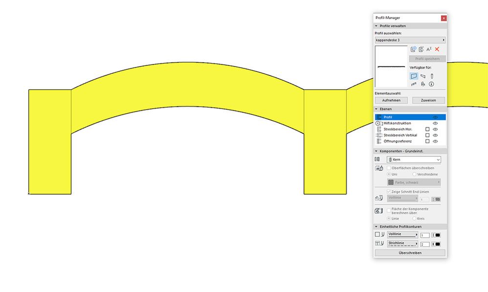The height and width of the screenshot is (292, 488).
Task: Click the duplicate profile icon
Action: coord(421,49)
